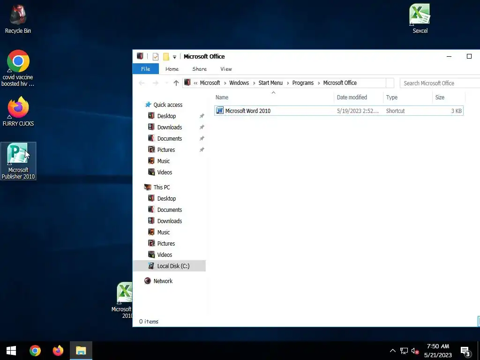The width and height of the screenshot is (480, 360).
Task: Select the Chrome shortcut labeled covid vaccine
Action: (18, 68)
